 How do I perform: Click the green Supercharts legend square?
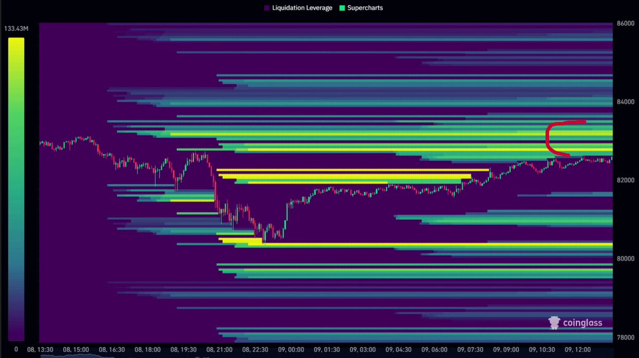click(341, 8)
